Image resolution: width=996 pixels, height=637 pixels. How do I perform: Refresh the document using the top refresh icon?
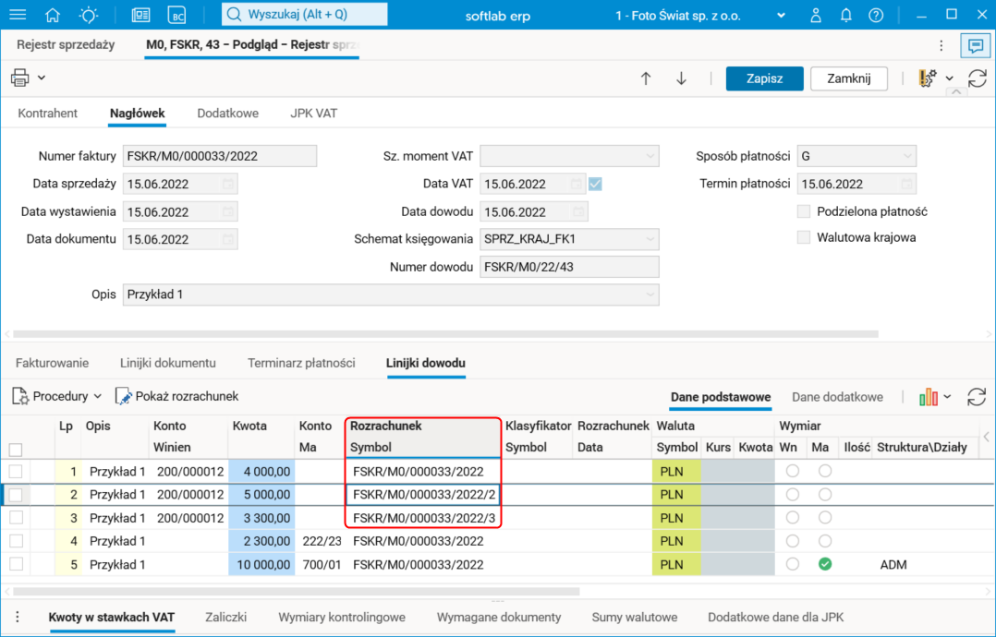pos(977,78)
